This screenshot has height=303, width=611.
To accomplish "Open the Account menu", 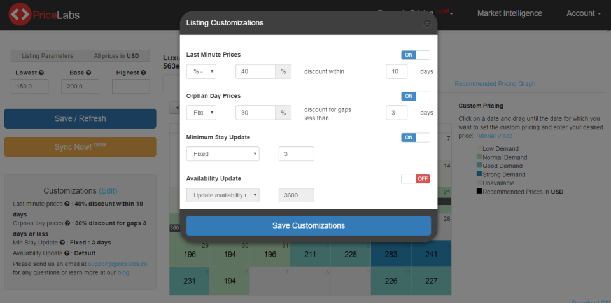I will [583, 13].
